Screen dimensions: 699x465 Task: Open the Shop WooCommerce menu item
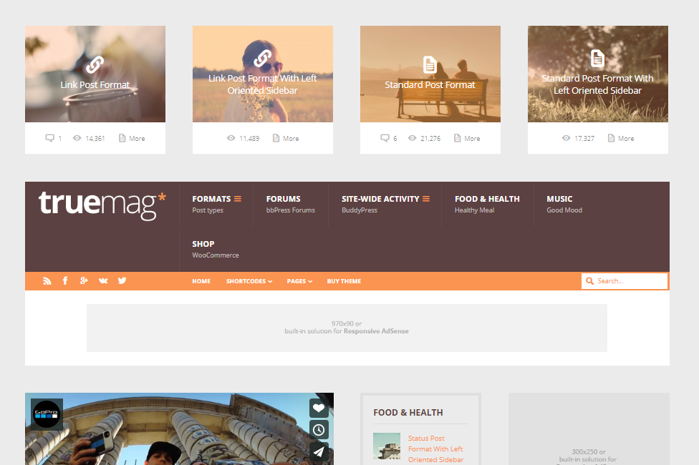coord(216,249)
